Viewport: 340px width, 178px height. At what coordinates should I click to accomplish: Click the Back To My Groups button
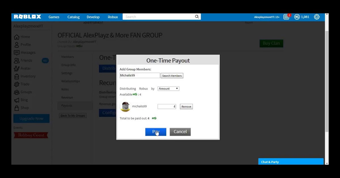click(x=73, y=116)
